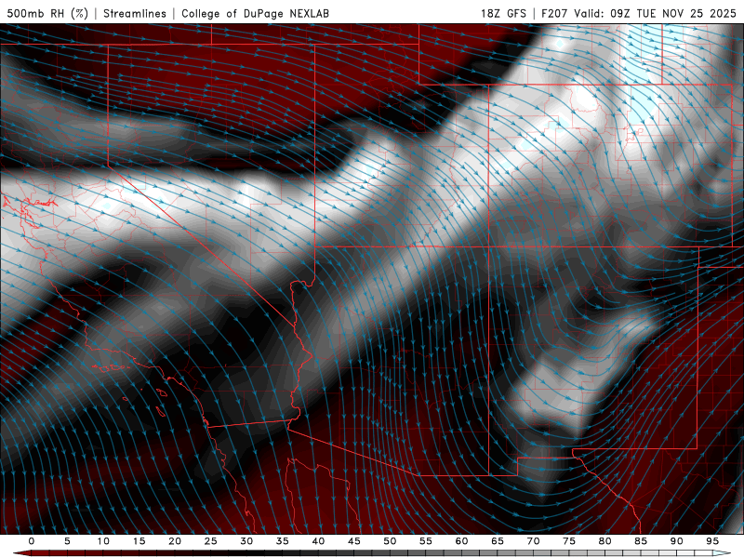Click the "25" tick label on the colorbar
The height and width of the screenshot is (558, 744).
(211, 541)
